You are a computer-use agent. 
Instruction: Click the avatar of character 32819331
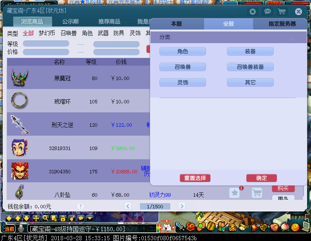coord(20,148)
